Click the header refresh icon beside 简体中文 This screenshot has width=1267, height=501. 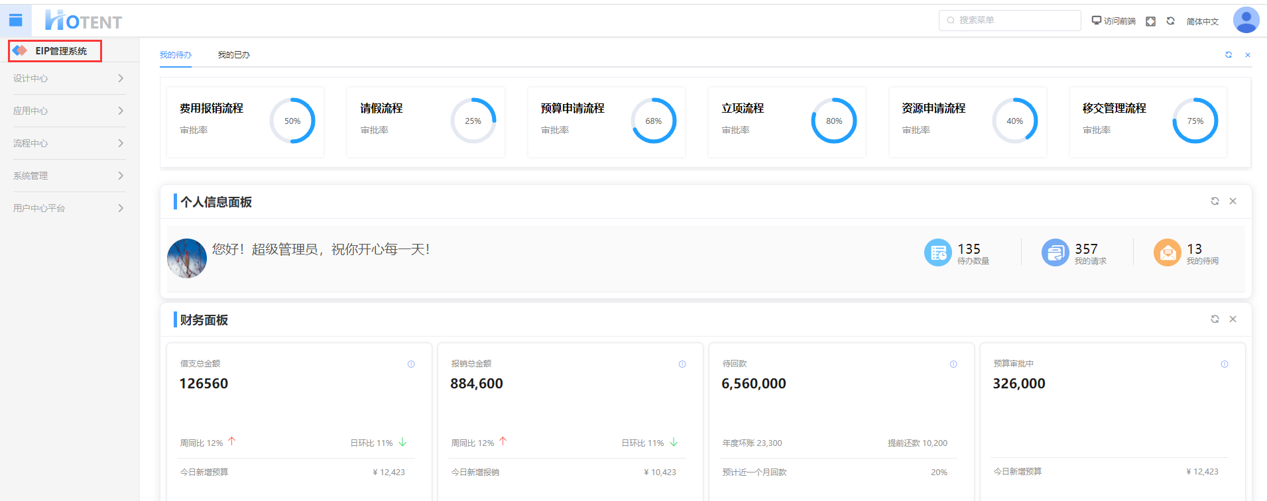[1170, 21]
